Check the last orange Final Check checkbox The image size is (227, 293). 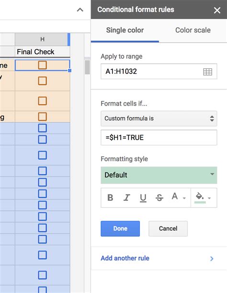(42, 117)
